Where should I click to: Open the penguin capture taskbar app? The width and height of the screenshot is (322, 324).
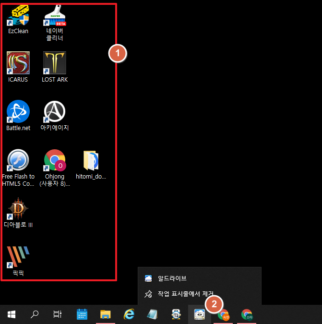click(x=176, y=314)
